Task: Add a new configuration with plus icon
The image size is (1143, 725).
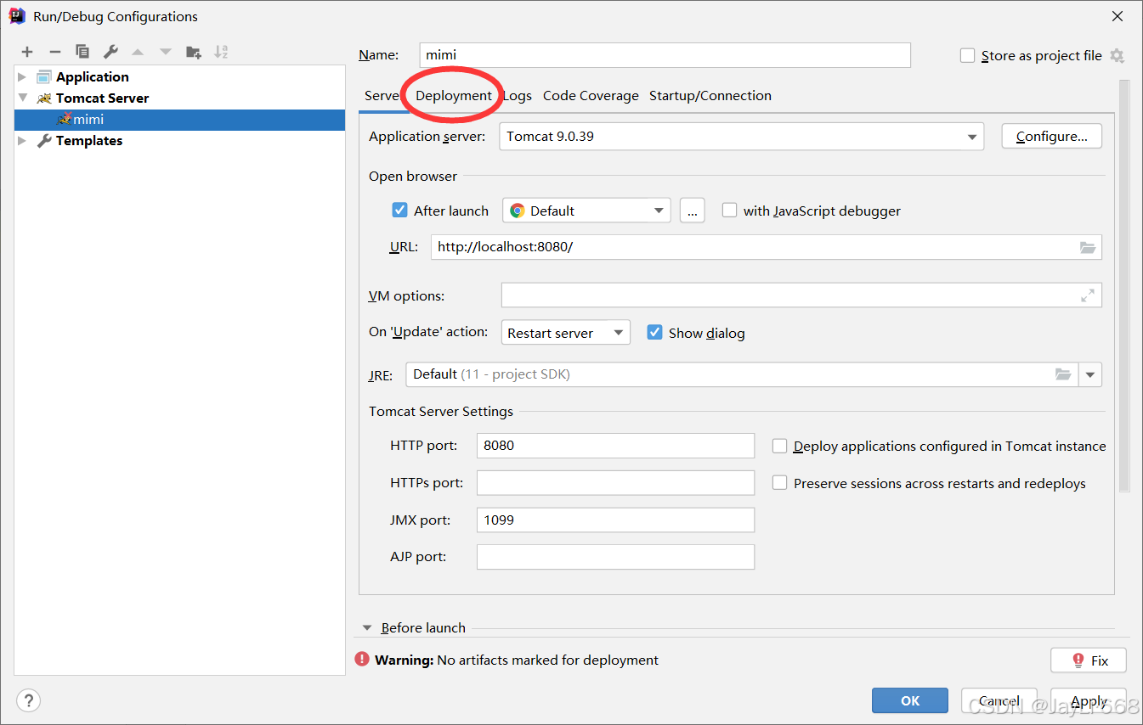Action: pyautogui.click(x=27, y=52)
